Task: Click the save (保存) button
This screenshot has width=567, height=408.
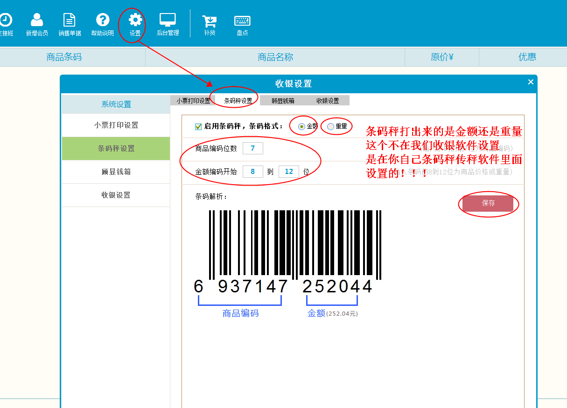Action: click(488, 203)
